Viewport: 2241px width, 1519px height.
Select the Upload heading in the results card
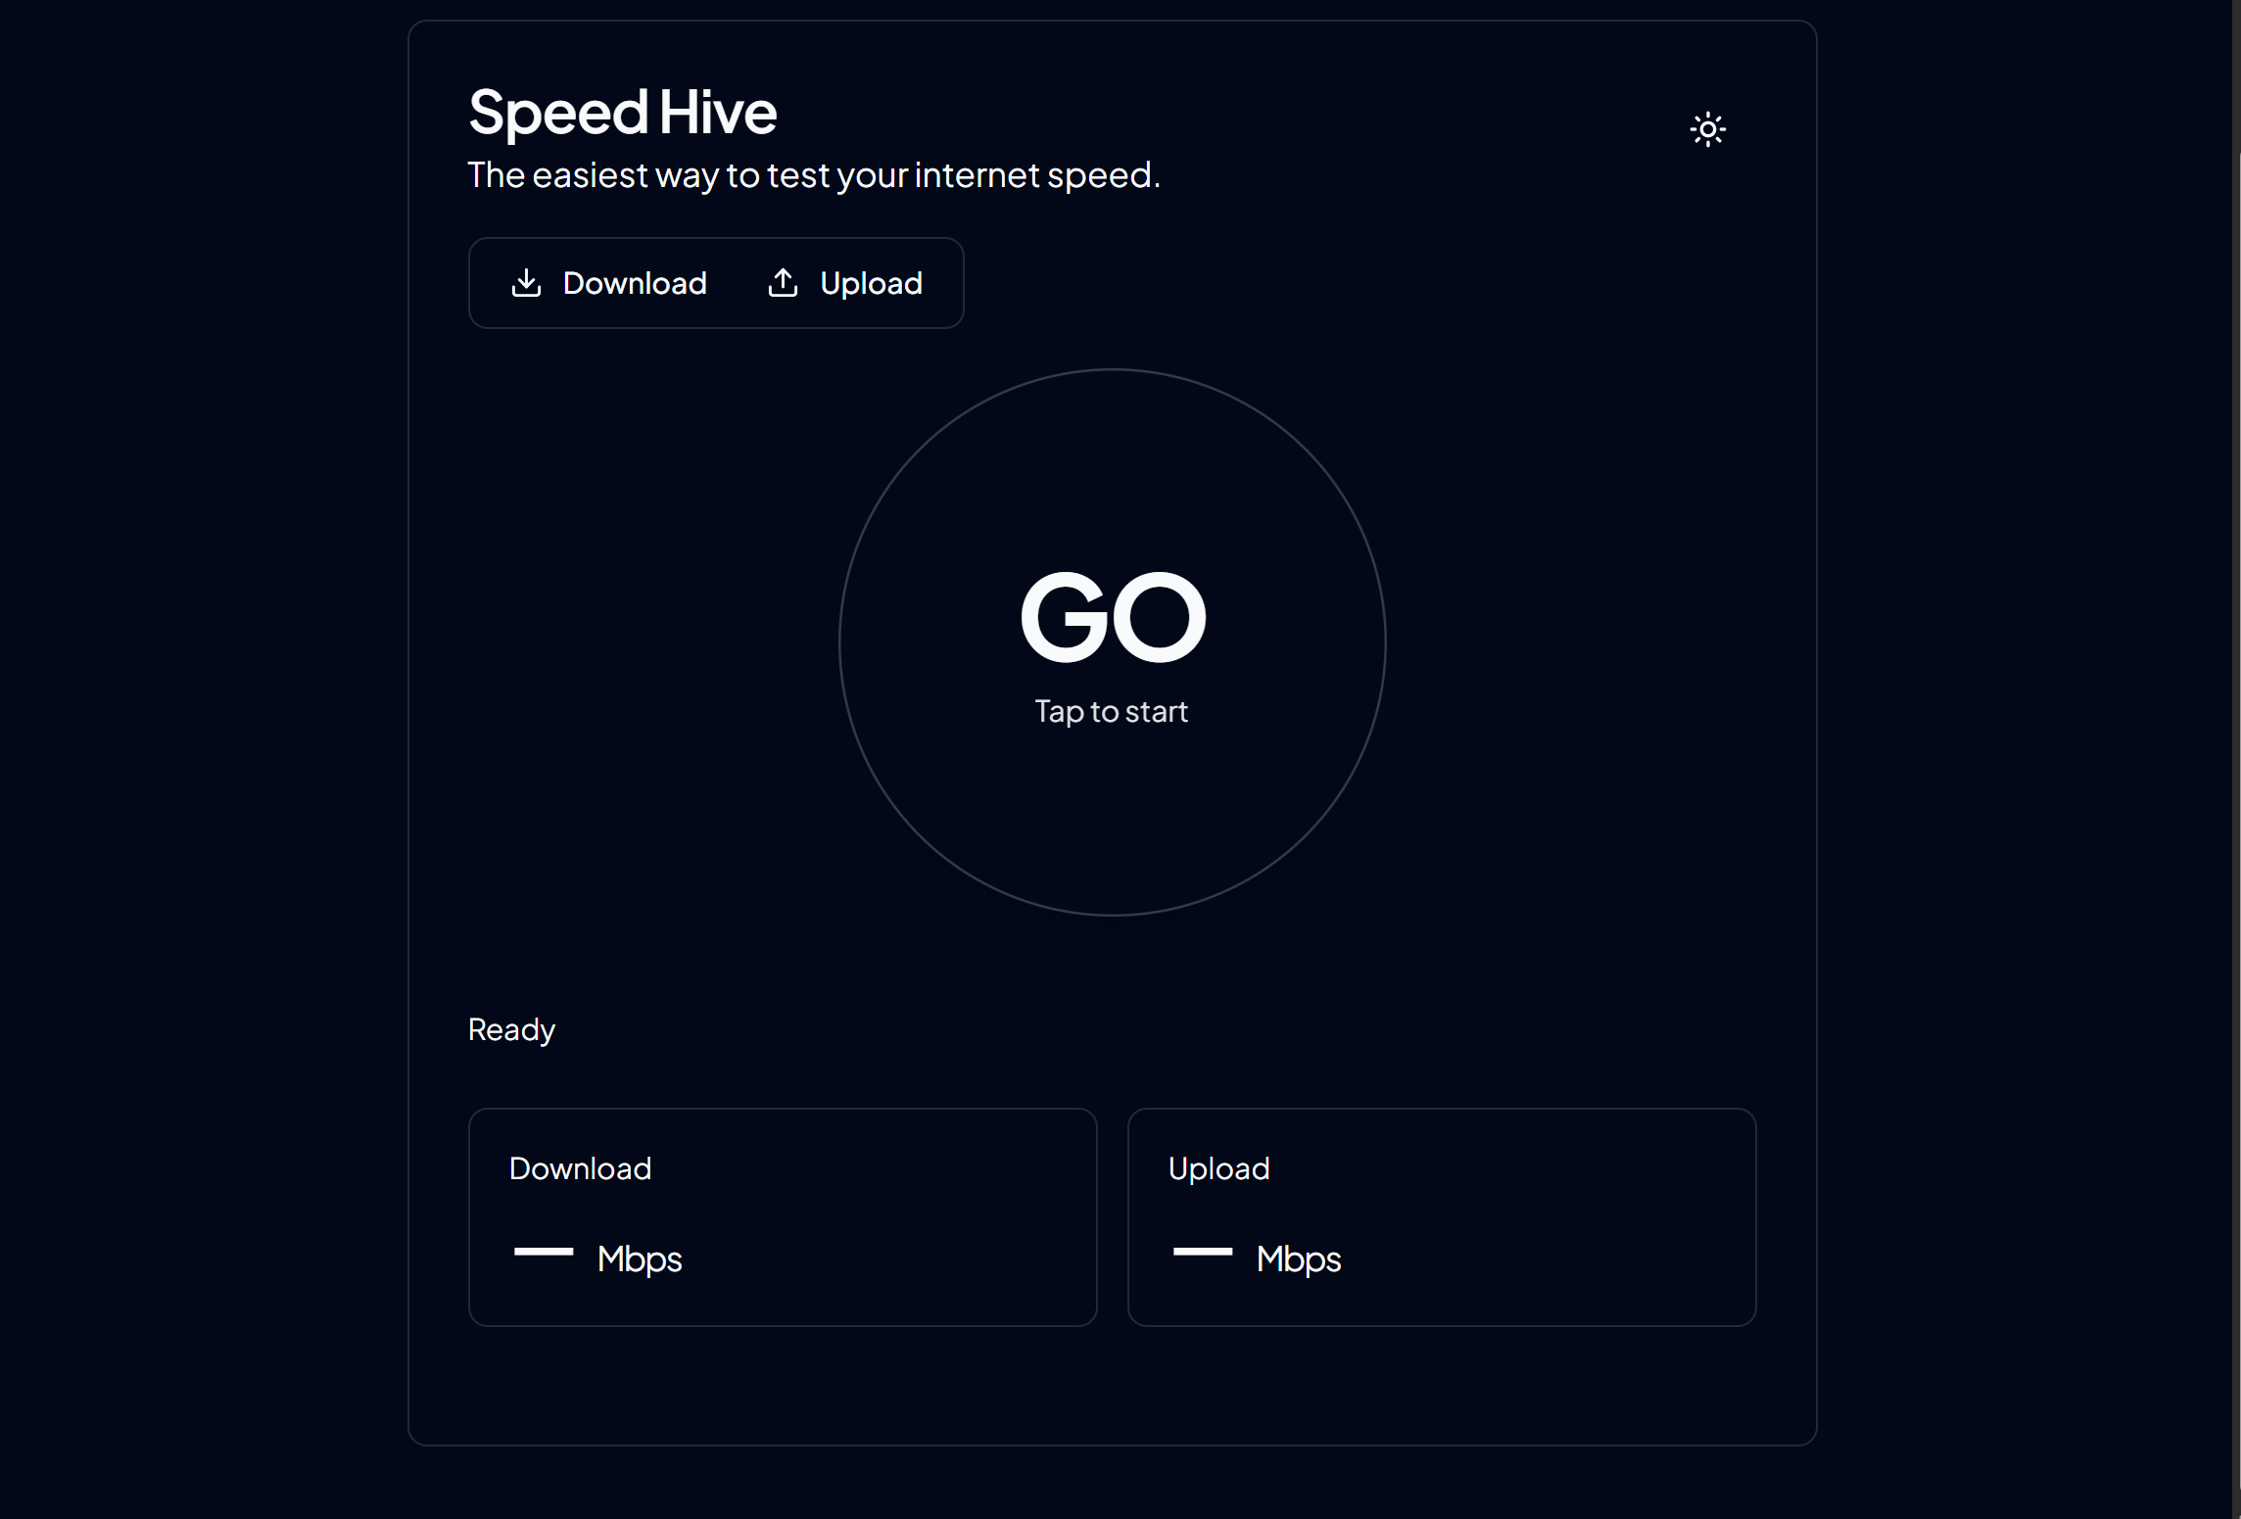point(1218,1168)
